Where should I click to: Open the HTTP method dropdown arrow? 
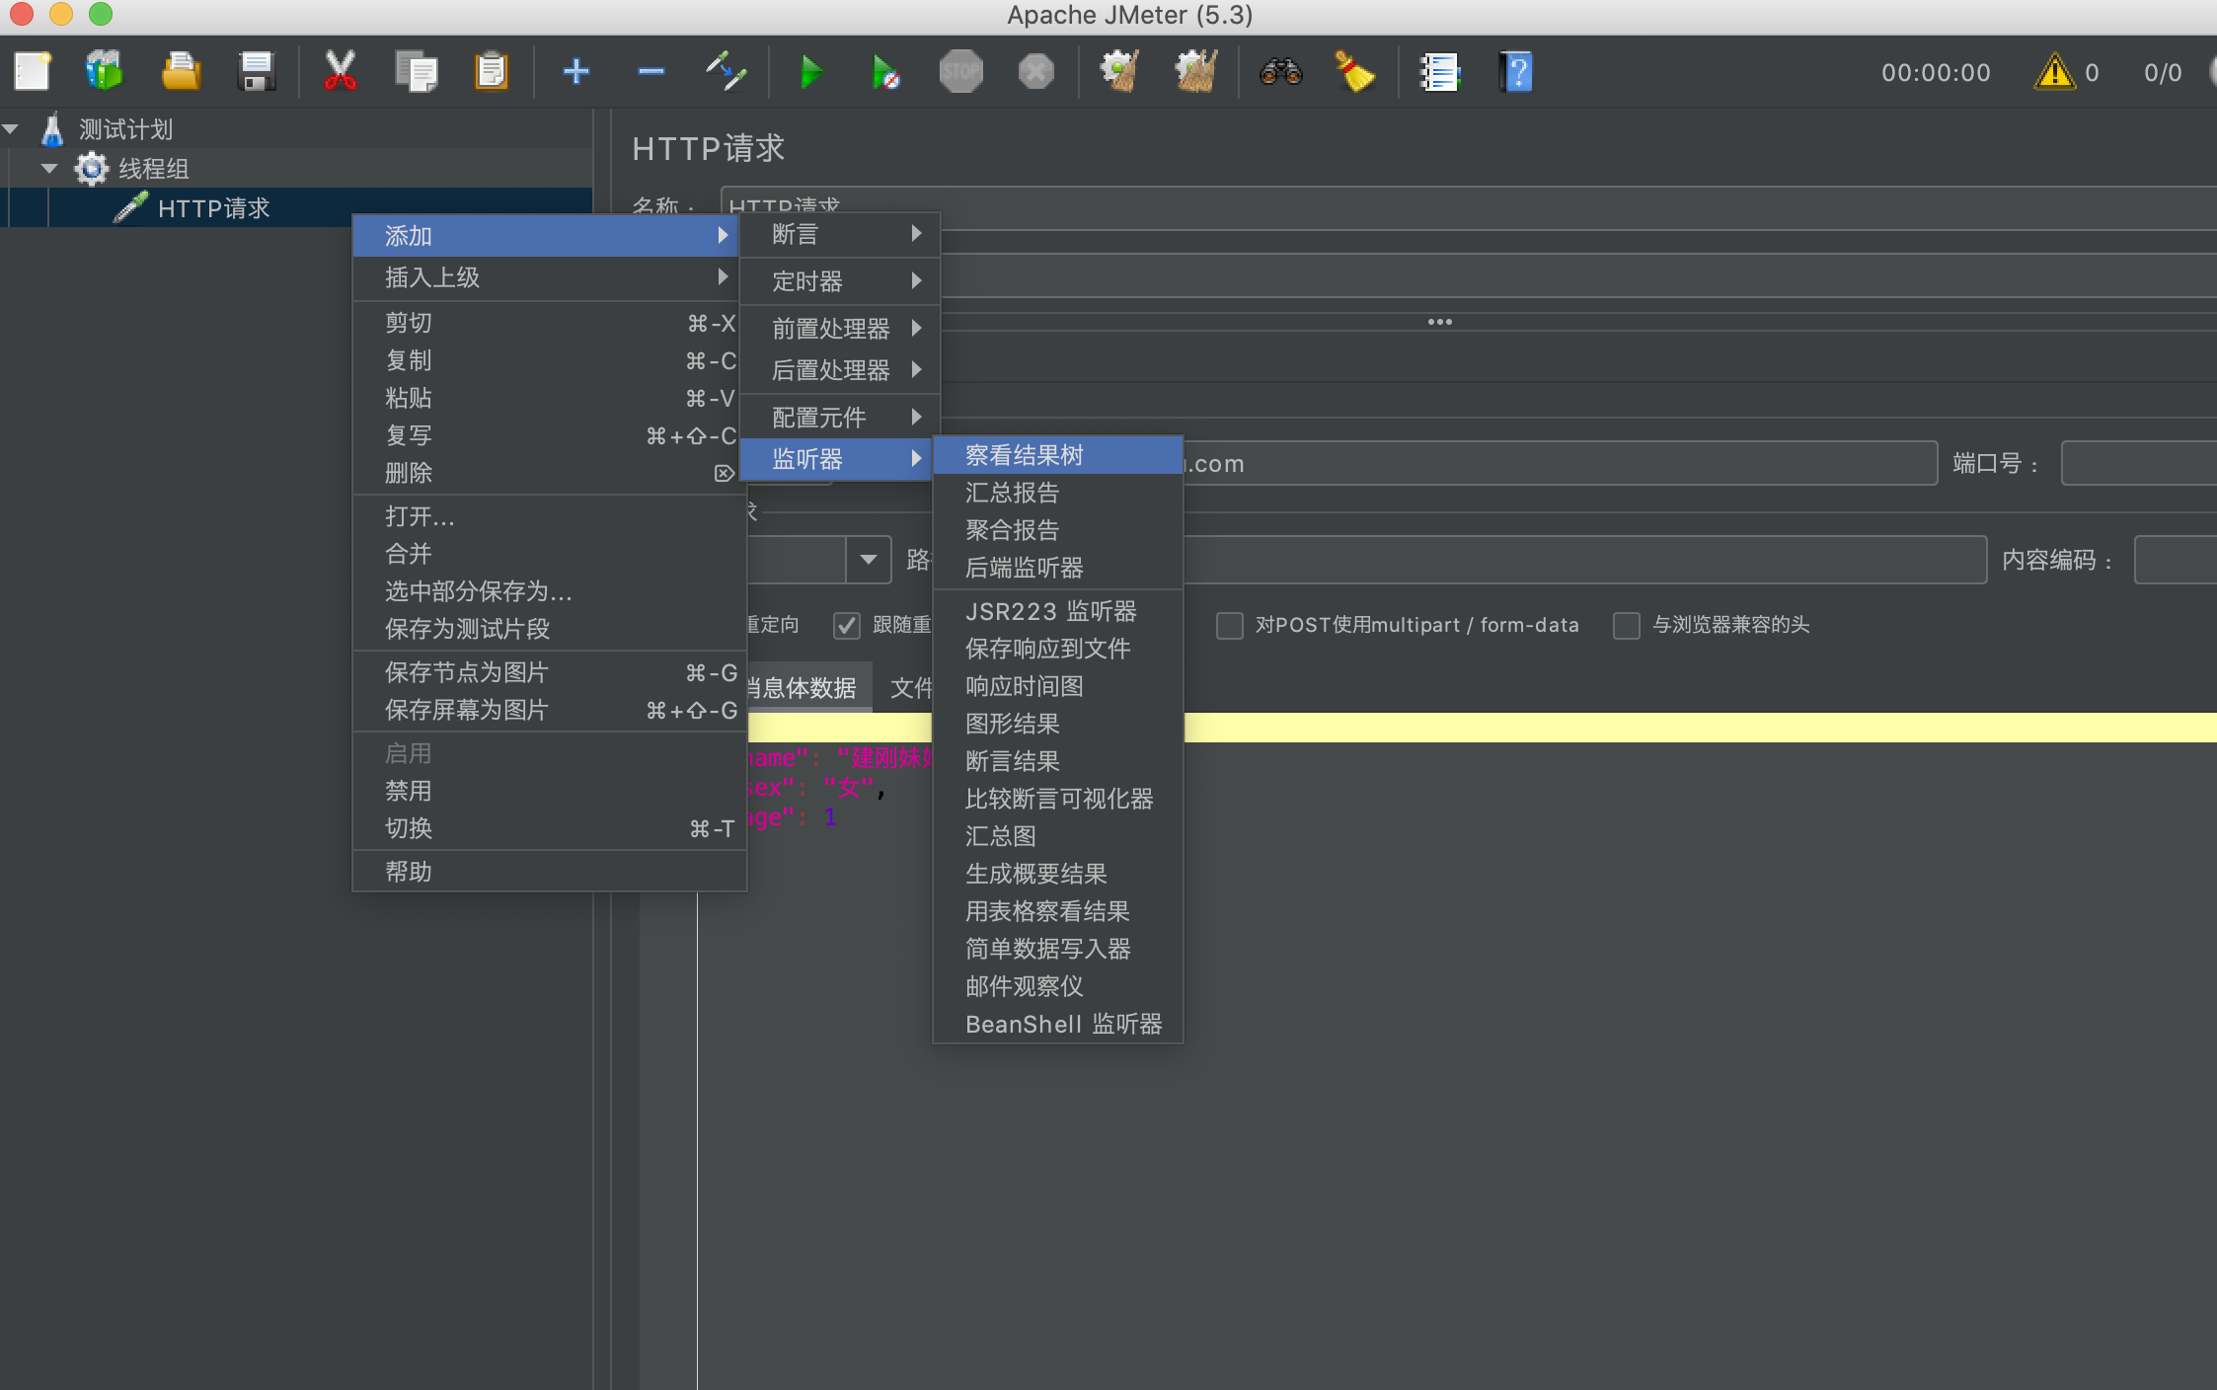click(869, 560)
